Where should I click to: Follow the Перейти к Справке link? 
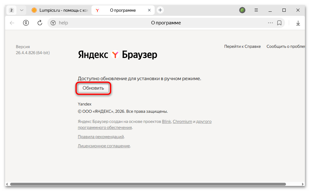pos(242,47)
